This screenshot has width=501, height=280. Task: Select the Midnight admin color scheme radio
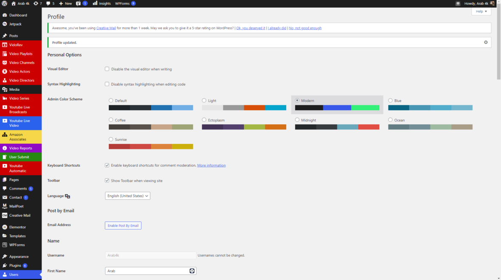point(297,120)
